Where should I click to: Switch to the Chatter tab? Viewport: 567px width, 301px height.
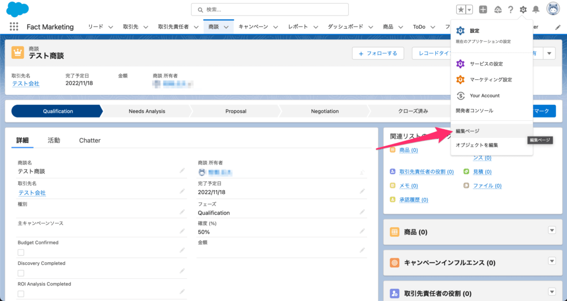point(90,140)
